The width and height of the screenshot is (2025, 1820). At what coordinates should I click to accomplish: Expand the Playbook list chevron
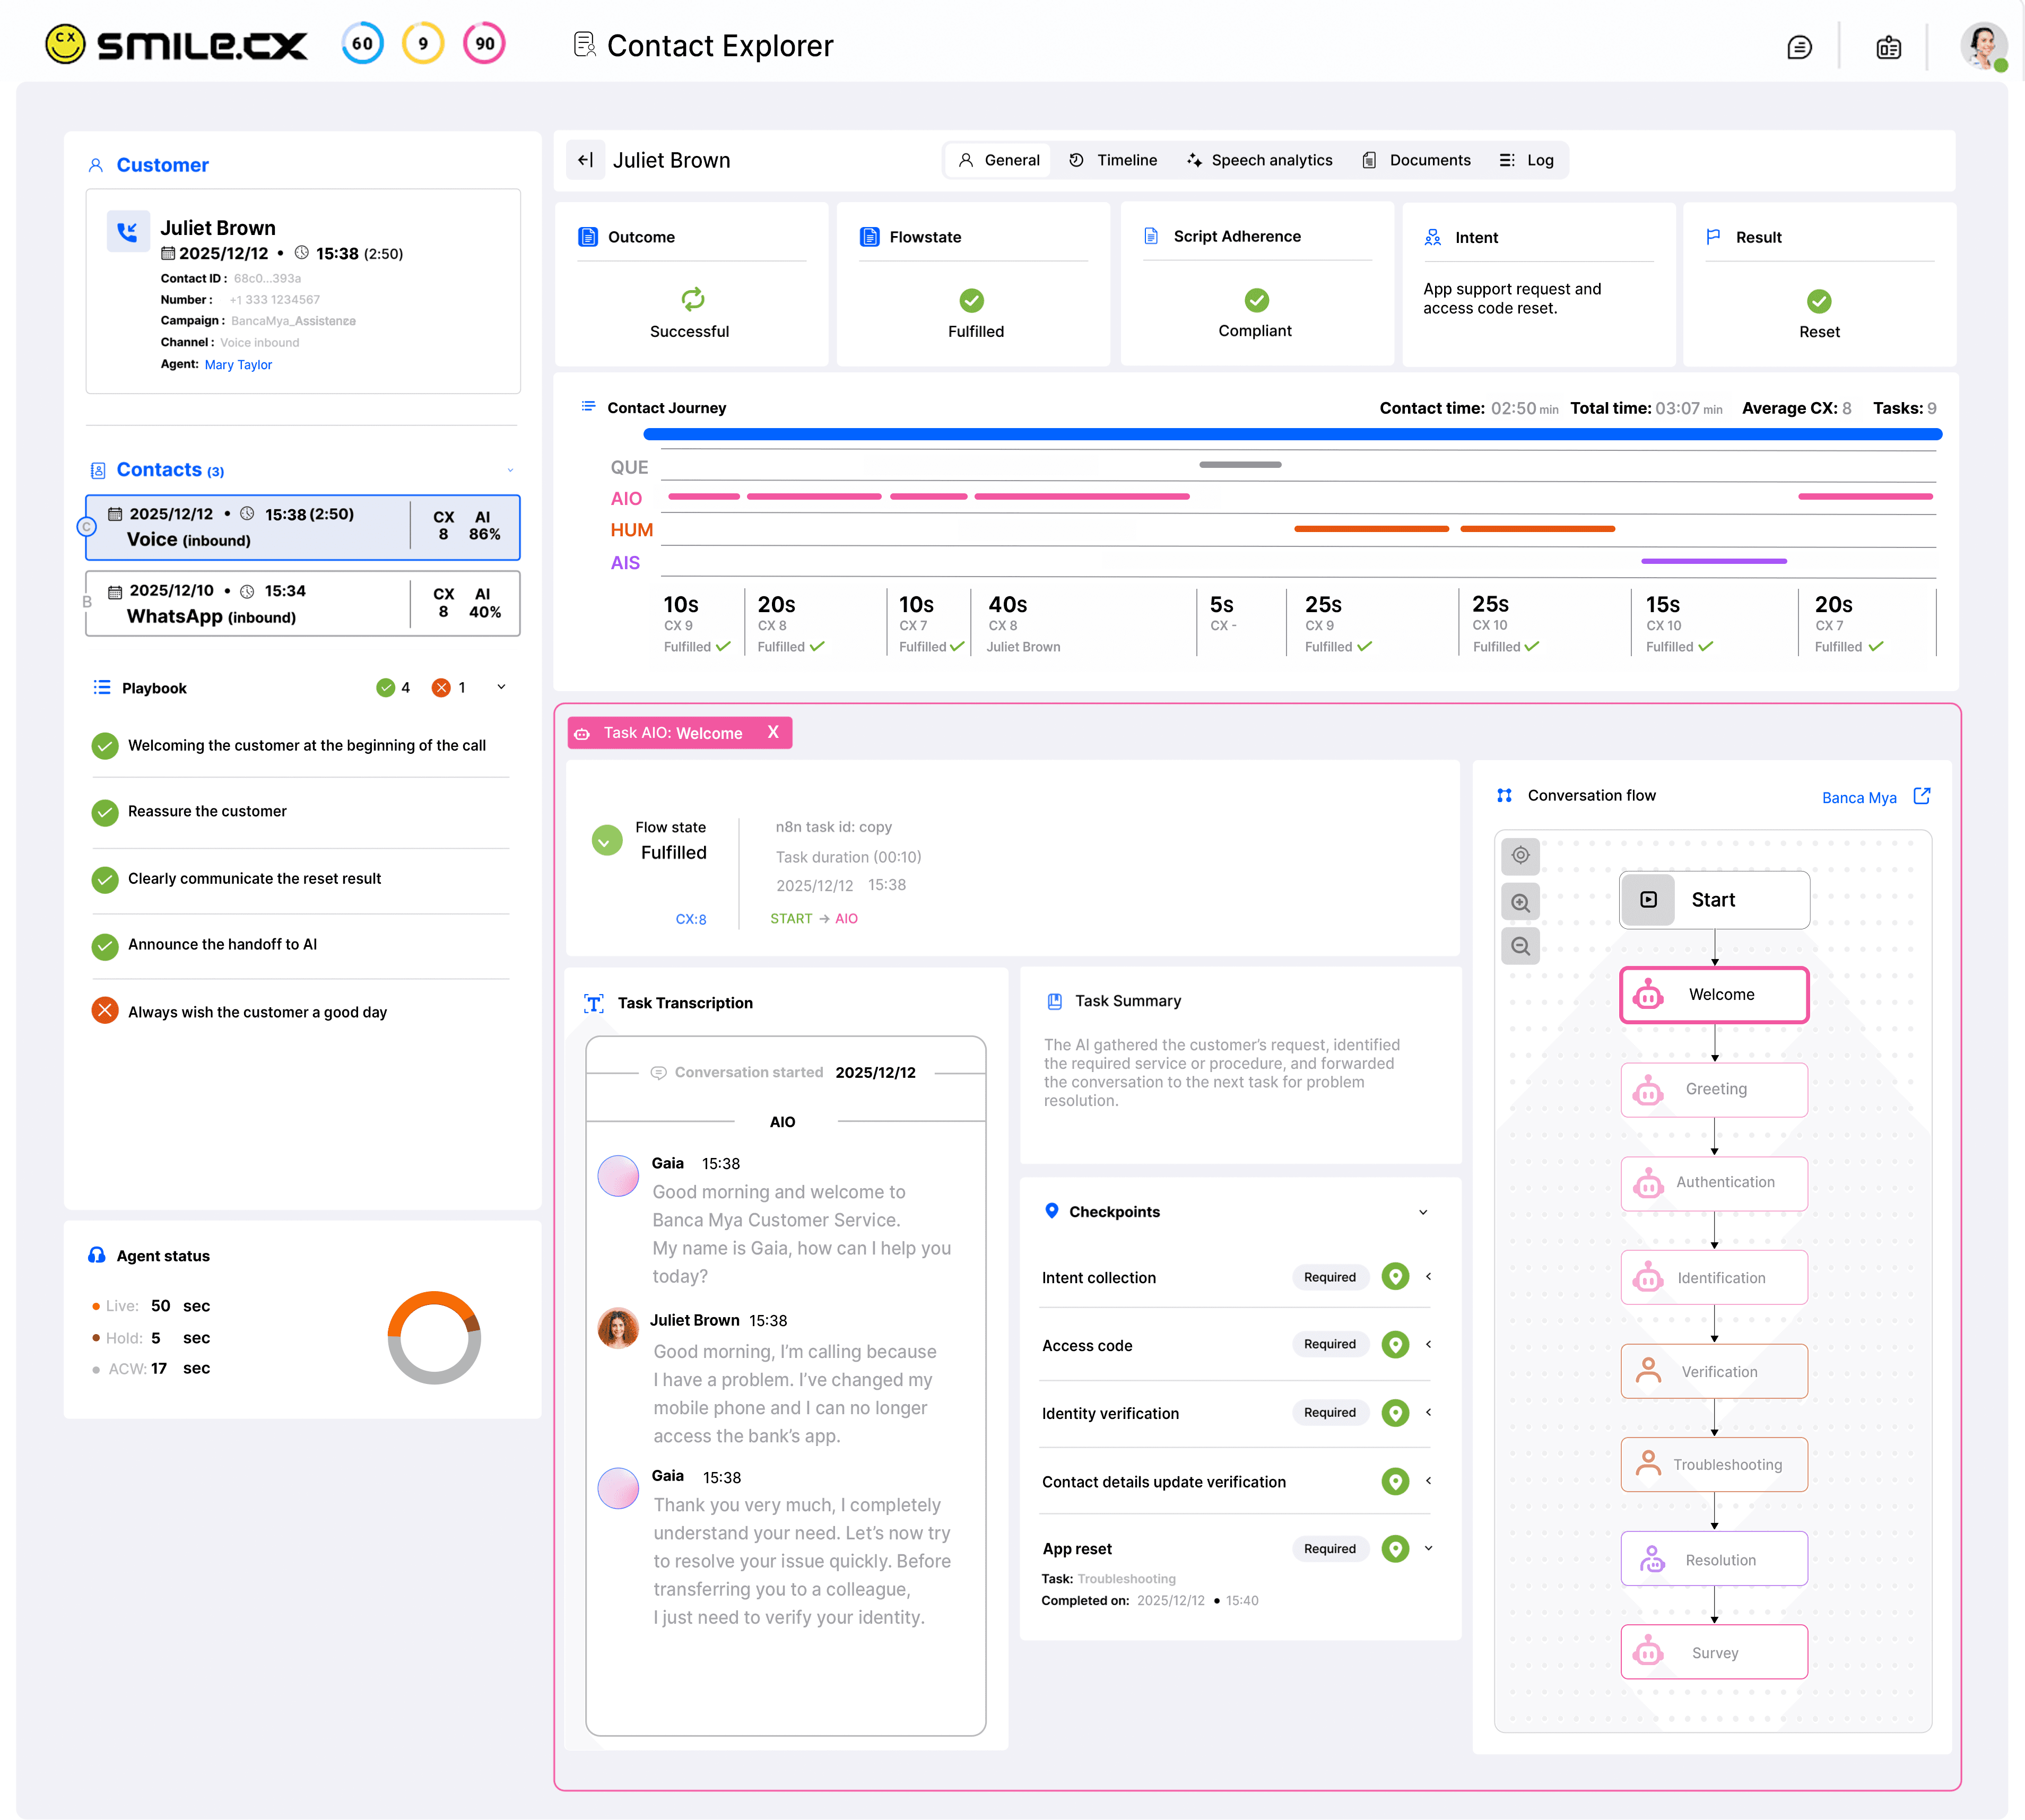point(501,687)
